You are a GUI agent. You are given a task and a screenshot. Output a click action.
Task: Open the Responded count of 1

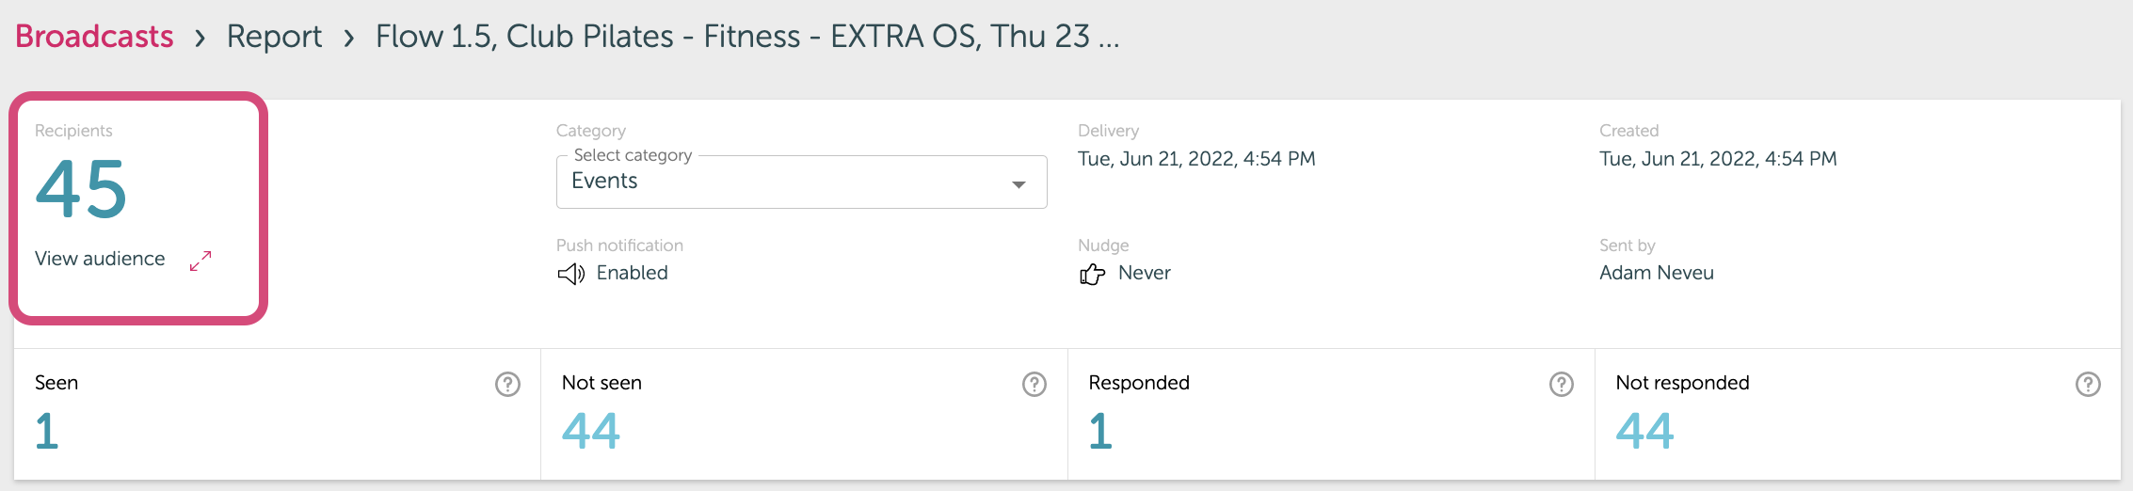pos(1100,431)
